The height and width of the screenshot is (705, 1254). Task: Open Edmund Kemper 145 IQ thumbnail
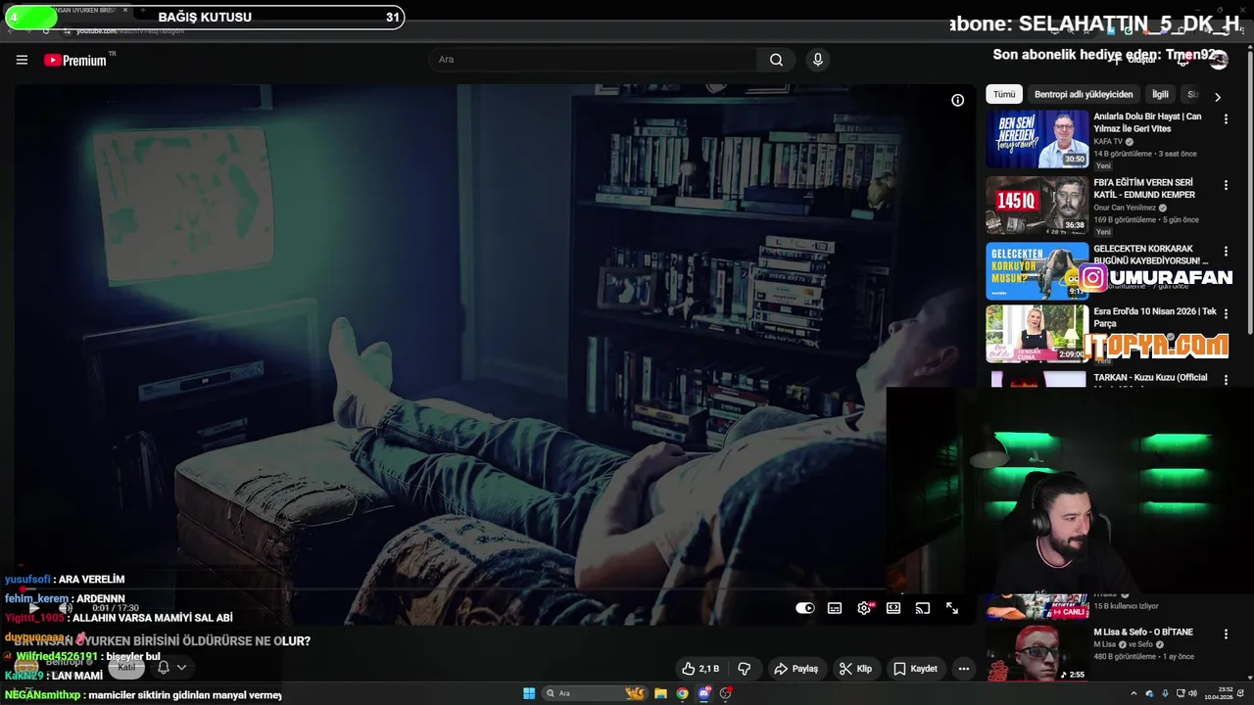1037,205
